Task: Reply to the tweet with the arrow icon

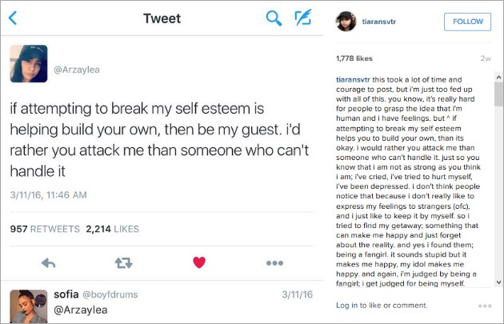Action: click(49, 263)
